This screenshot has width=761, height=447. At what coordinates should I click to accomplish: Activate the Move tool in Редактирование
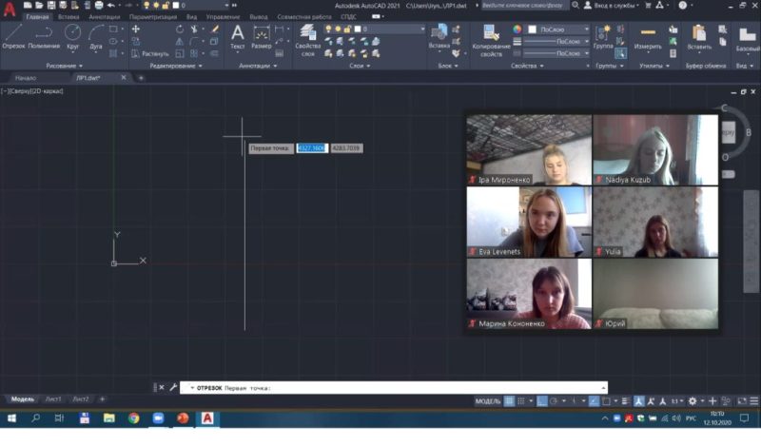136,29
